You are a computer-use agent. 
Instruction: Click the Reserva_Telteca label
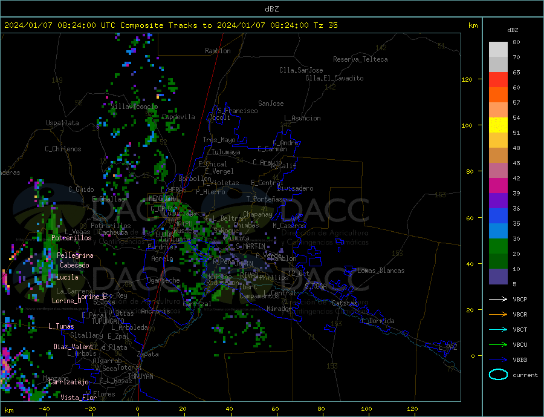point(360,59)
